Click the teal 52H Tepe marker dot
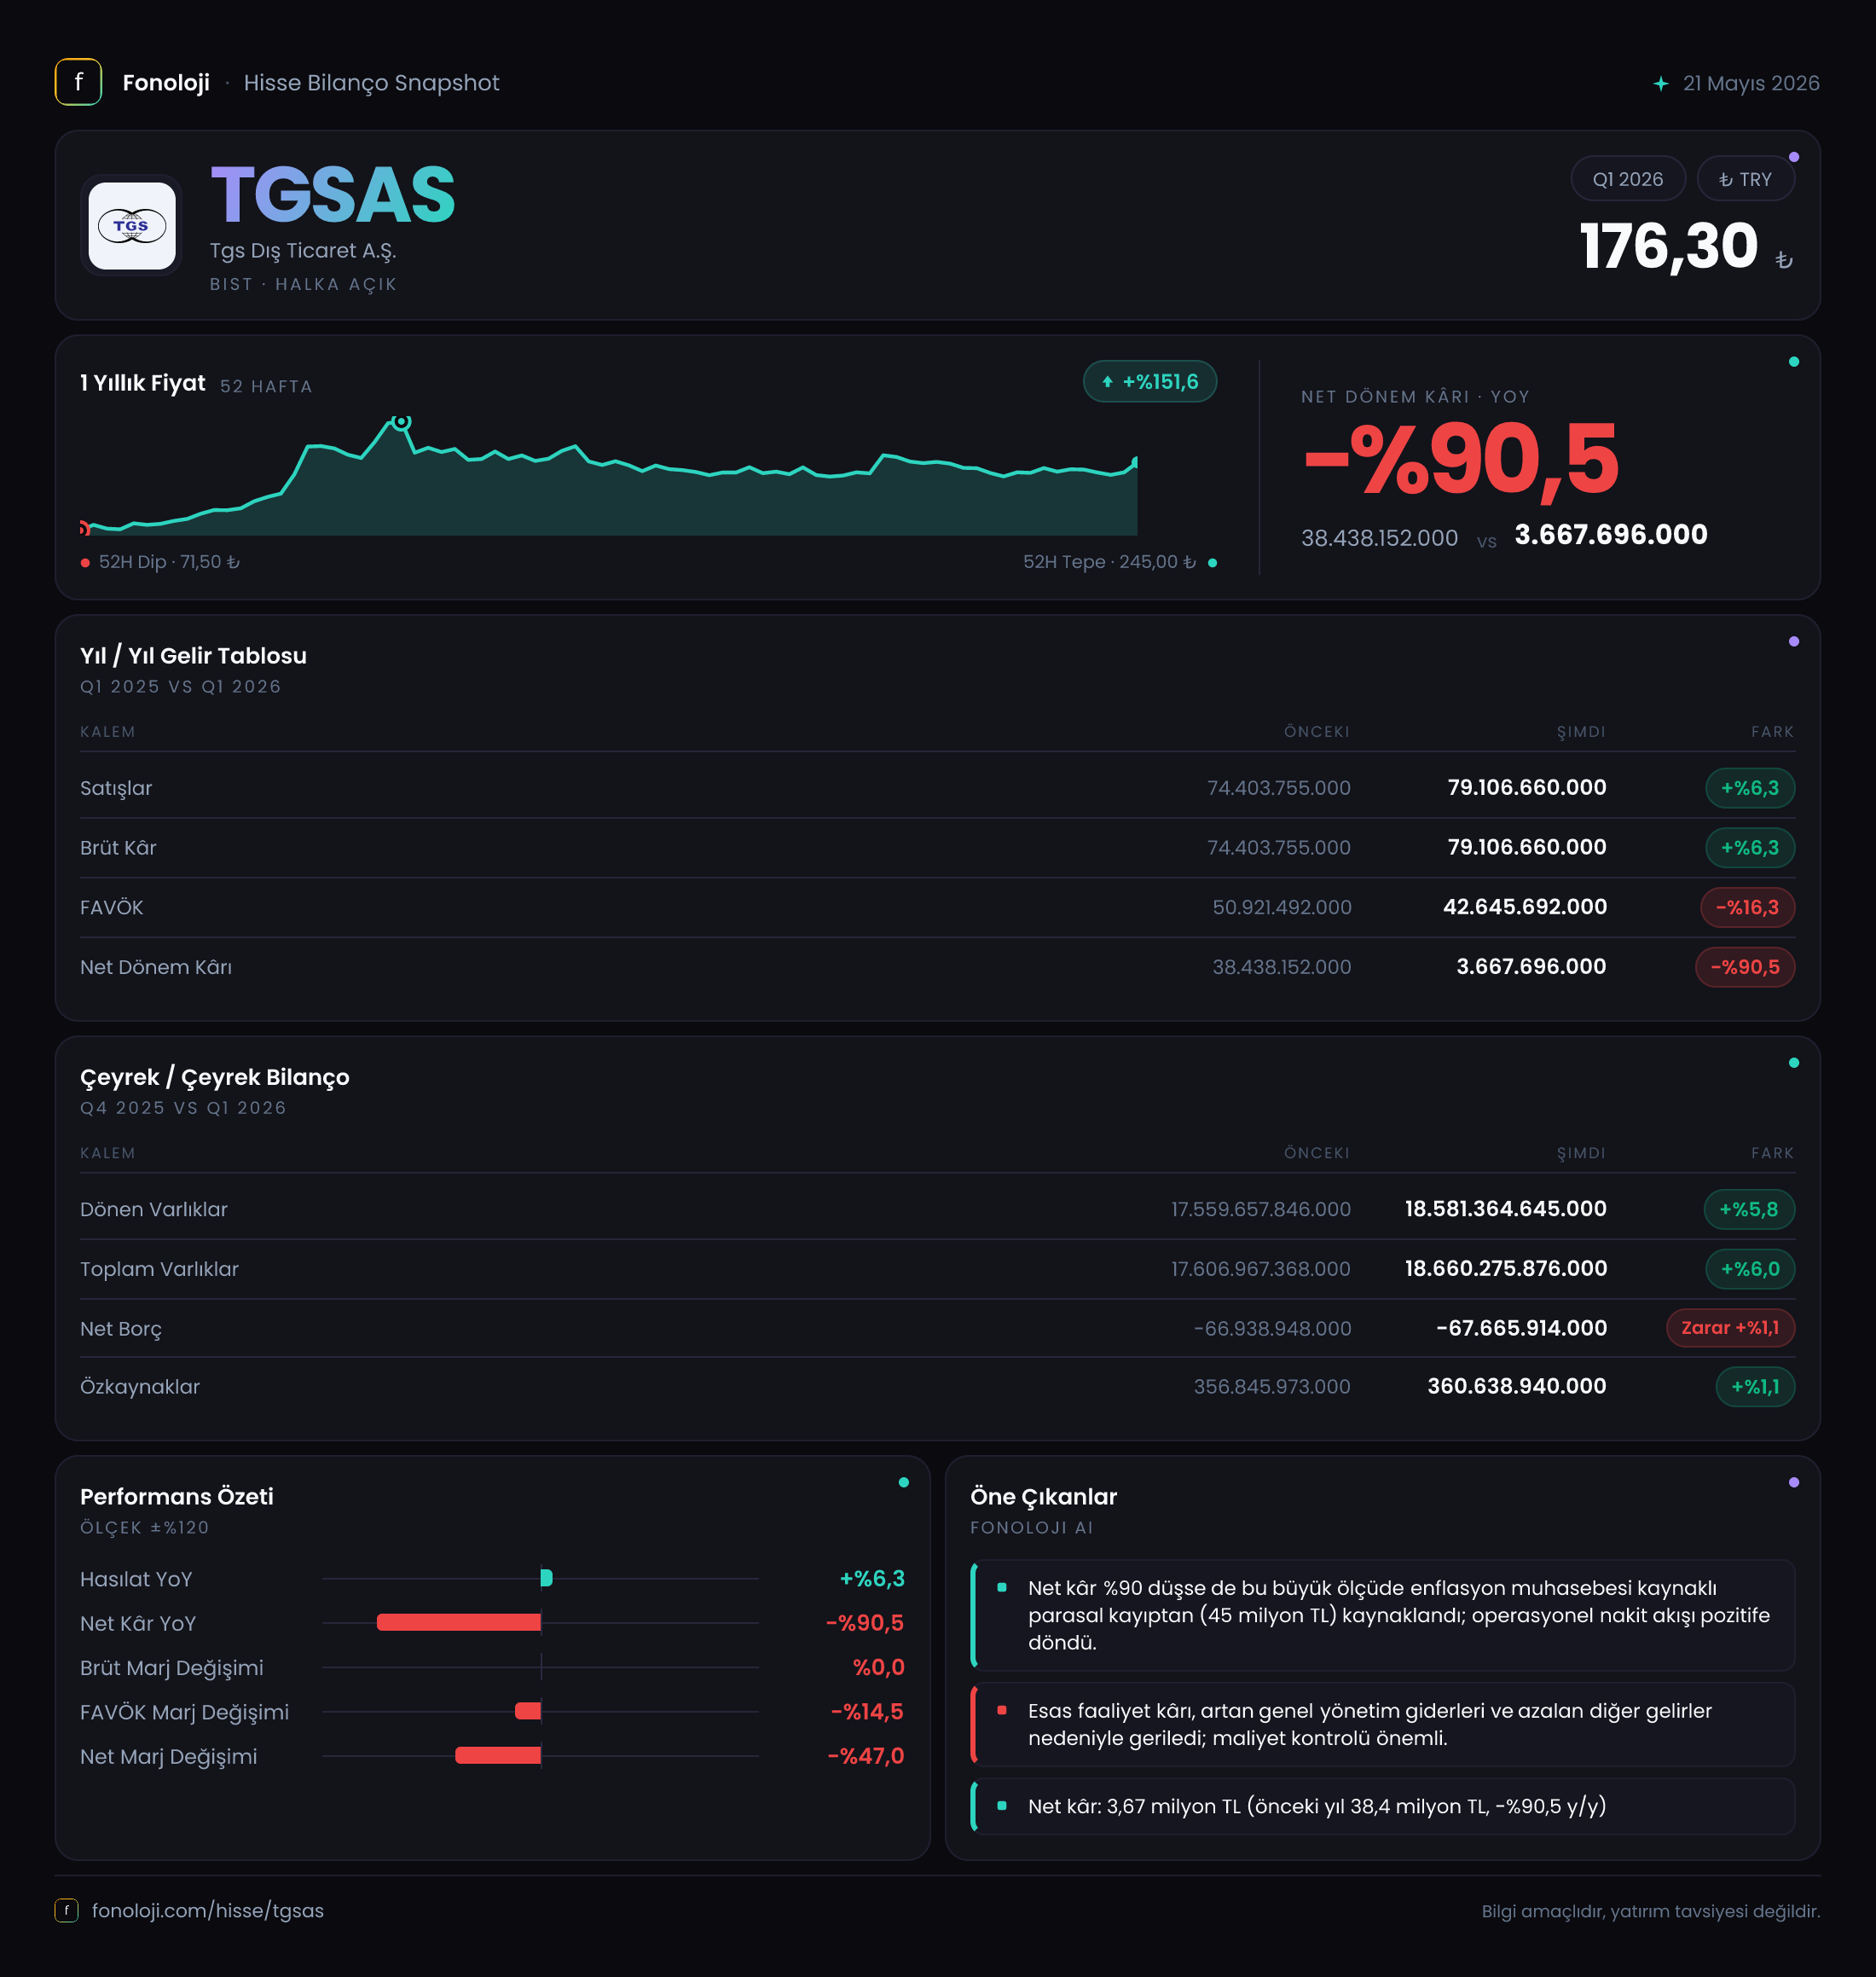Image resolution: width=1876 pixels, height=1977 pixels. coord(1212,563)
